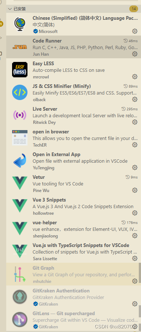Select the open in browser title
The height and width of the screenshot is (332, 141).
tap(51, 132)
